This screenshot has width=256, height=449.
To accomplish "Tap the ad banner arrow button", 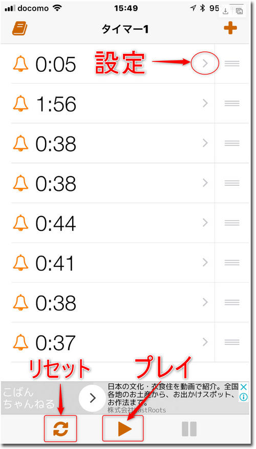I will tap(92, 398).
